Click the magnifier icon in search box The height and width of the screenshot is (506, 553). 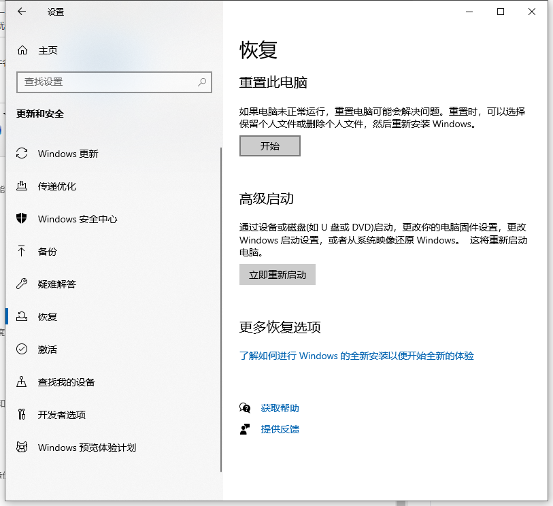(x=202, y=82)
